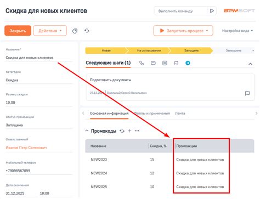Collapse the Следующие шаги panel chevron
260x199 pixels.
tap(250, 64)
